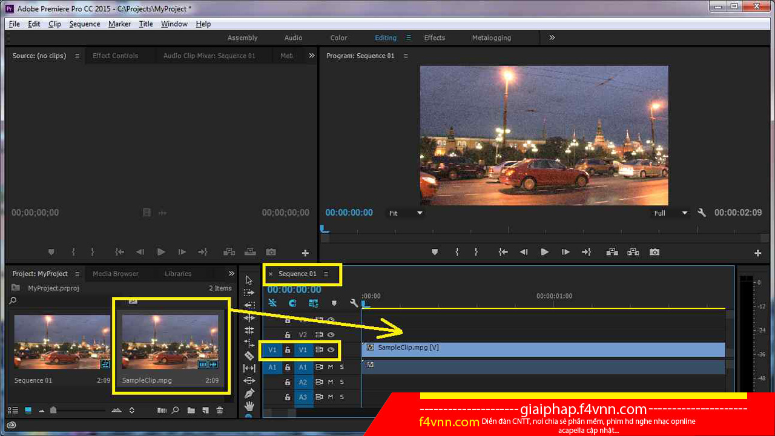Play the Program monitor
This screenshot has height=436, width=775.
tap(544, 252)
